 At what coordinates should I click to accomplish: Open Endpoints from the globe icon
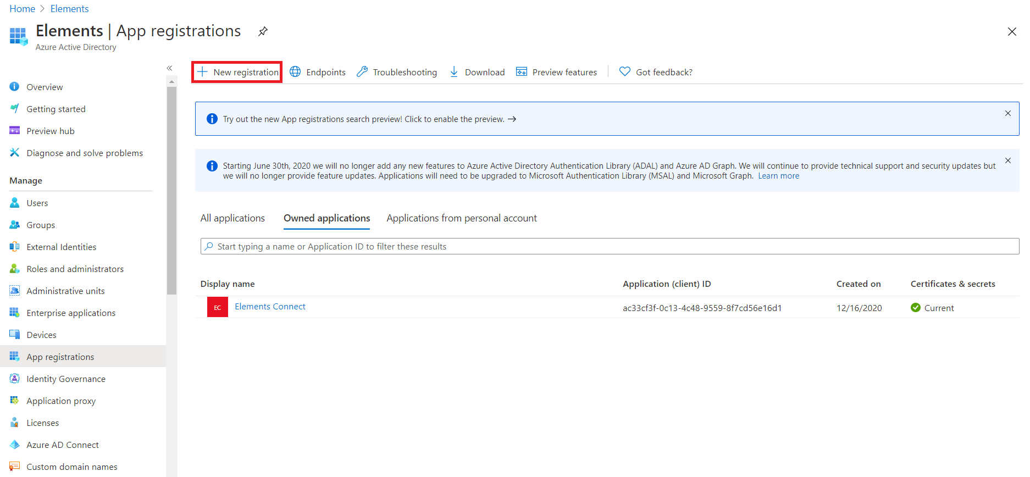pyautogui.click(x=296, y=72)
